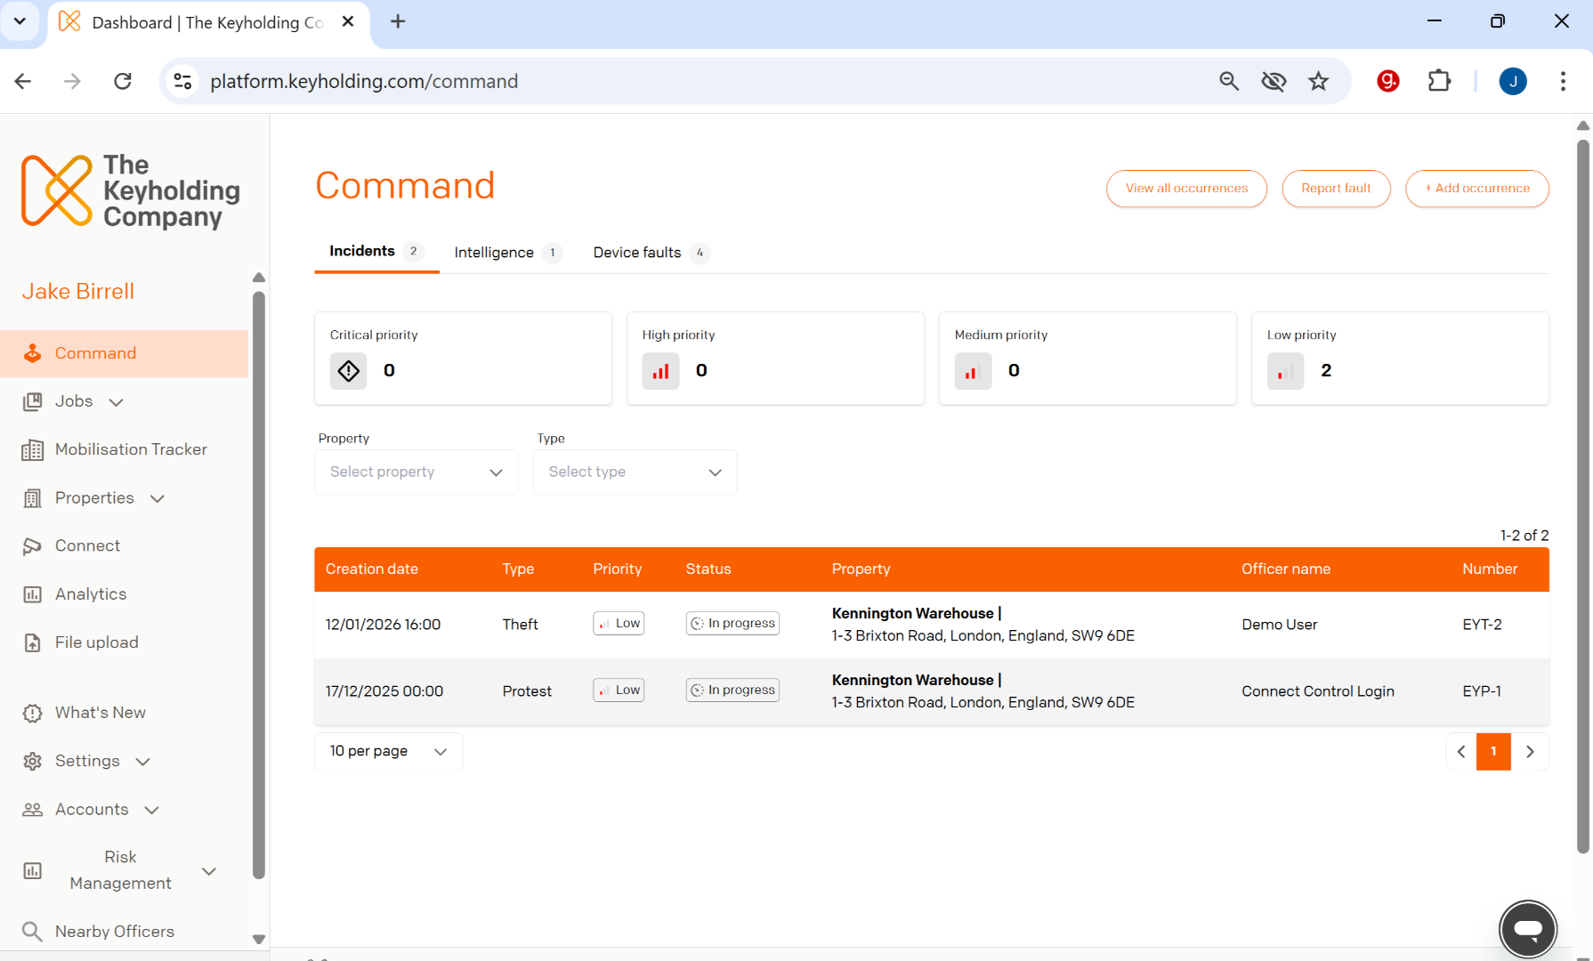The image size is (1593, 961).
Task: Select page 1 in pagination
Action: click(x=1493, y=752)
